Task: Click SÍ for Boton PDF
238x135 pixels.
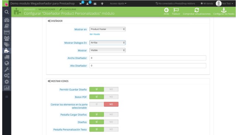Action: pyautogui.click(x=97, y=97)
